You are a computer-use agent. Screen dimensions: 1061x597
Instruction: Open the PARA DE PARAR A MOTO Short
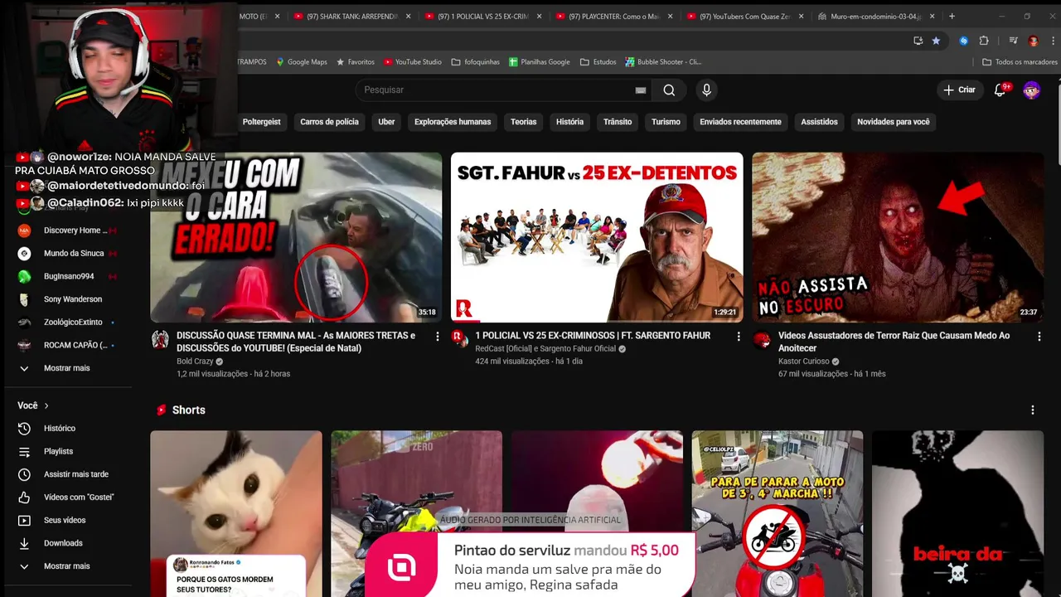(x=778, y=513)
